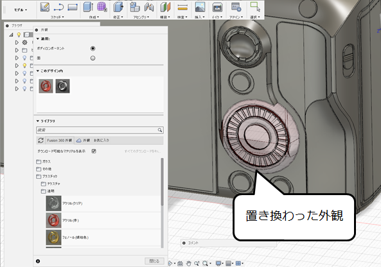Image resolution: width=381 pixels, height=267 pixels.
Task: Select Faces apply radio button
Action: point(93,58)
